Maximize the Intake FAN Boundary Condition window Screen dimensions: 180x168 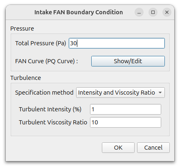[153, 12]
